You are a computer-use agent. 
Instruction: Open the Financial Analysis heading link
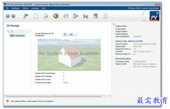pos(123,59)
